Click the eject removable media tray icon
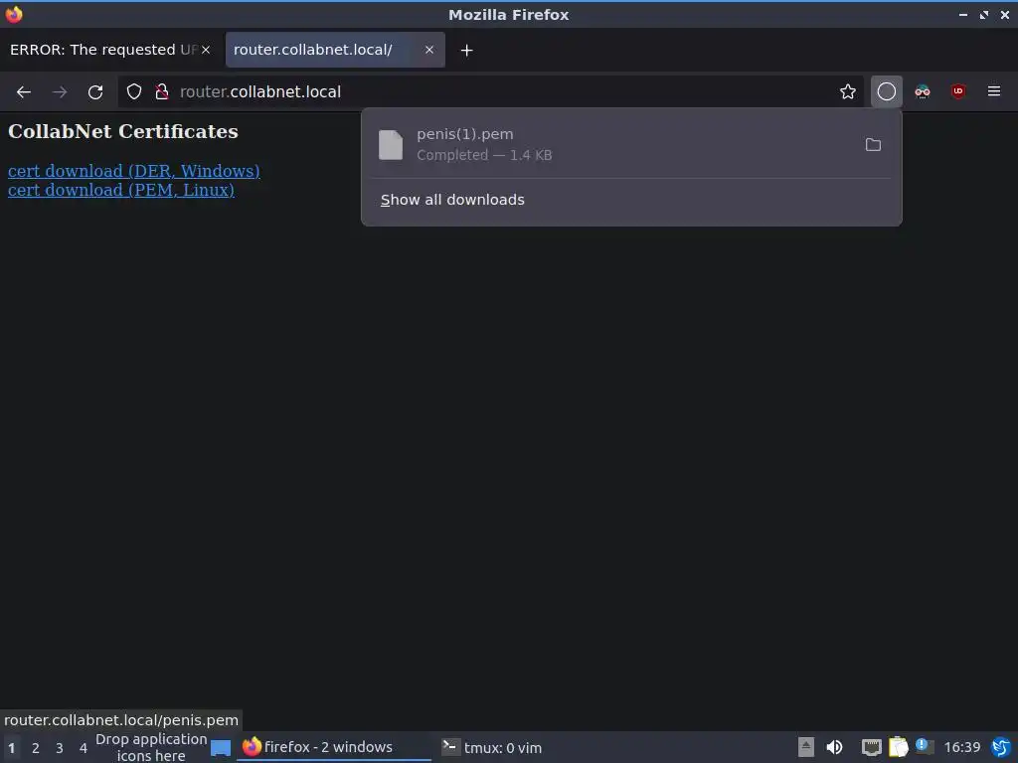The image size is (1018, 763). (x=805, y=747)
